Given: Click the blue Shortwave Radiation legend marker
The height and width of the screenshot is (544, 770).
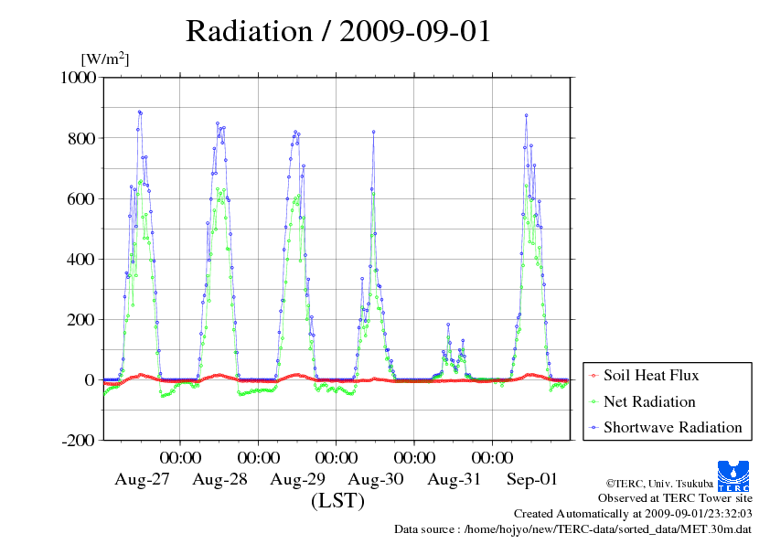Looking at the screenshot, I should pyautogui.click(x=594, y=428).
